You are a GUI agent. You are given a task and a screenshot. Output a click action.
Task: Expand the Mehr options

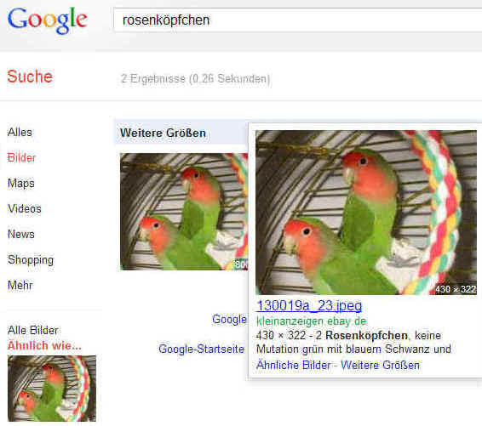click(20, 285)
